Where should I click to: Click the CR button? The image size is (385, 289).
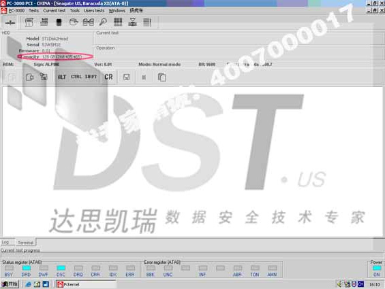point(108,77)
